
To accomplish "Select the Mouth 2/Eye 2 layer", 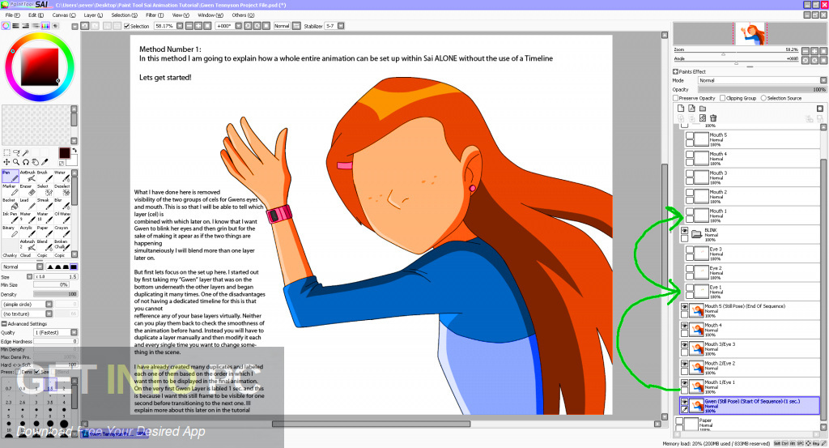I will point(750,368).
